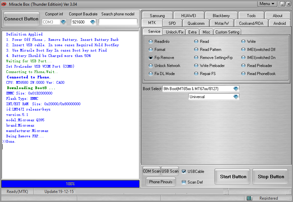Click the log output text area

pyautogui.click(x=71, y=105)
